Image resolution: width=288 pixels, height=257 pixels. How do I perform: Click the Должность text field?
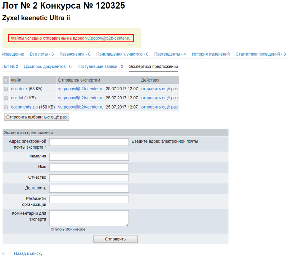[x=89, y=189]
